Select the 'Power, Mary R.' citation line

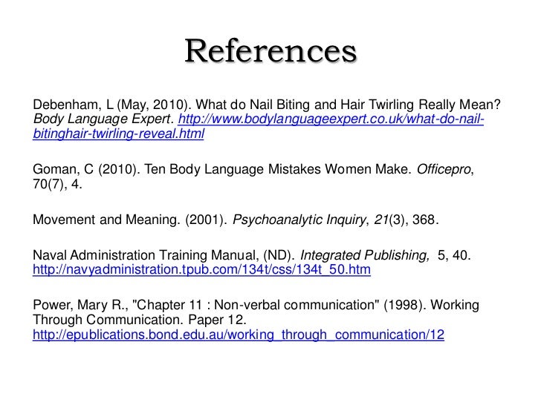[256, 305]
